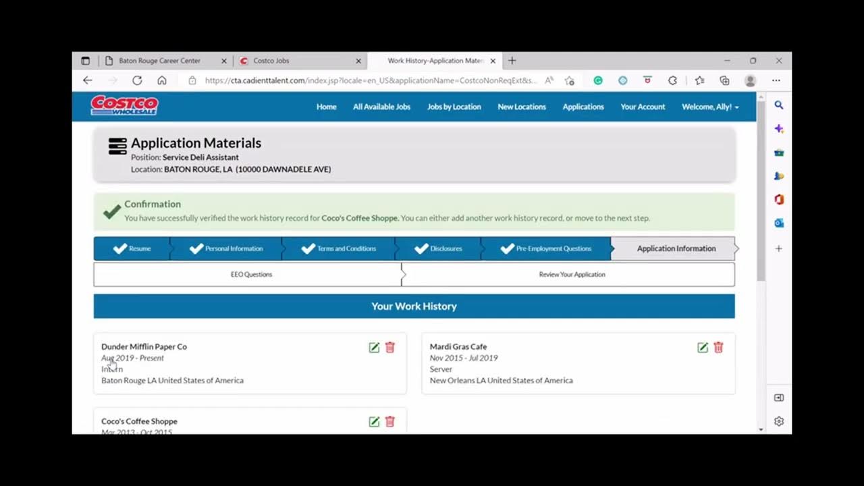Go to the Terms and Conditions step
Viewport: 864px width, 486px height.
pos(339,248)
